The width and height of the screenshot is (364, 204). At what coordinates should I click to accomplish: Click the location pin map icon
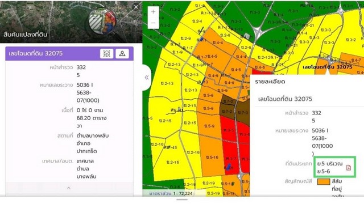click(122, 54)
